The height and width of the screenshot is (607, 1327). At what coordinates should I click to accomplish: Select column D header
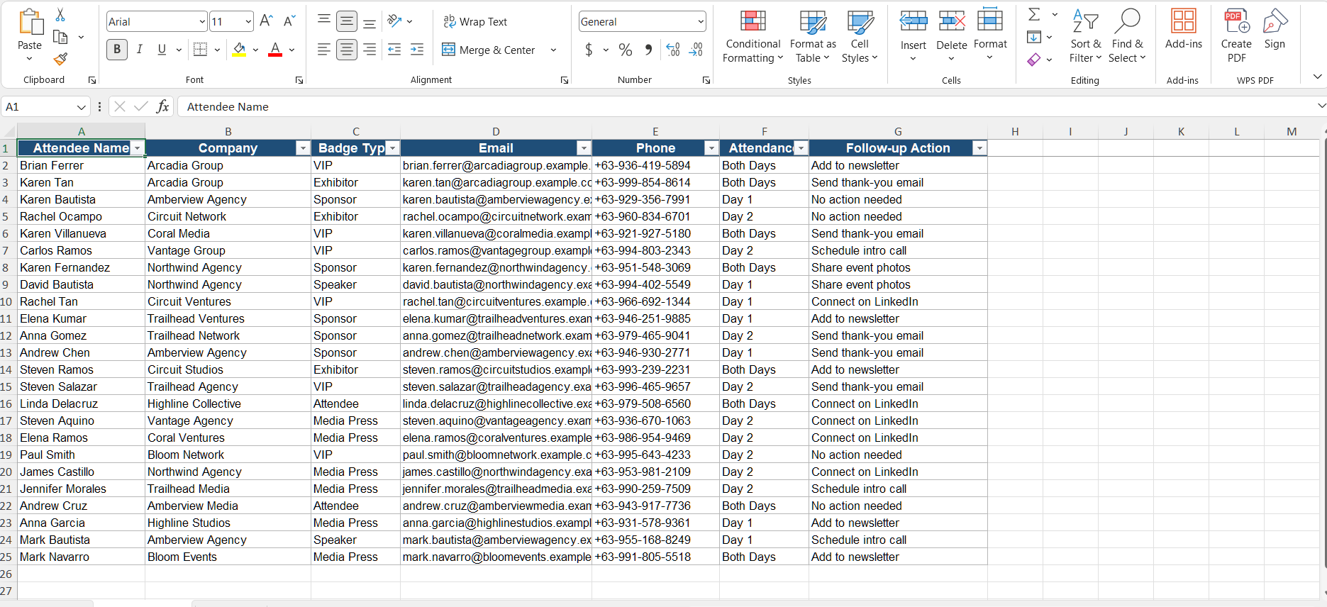click(x=496, y=131)
